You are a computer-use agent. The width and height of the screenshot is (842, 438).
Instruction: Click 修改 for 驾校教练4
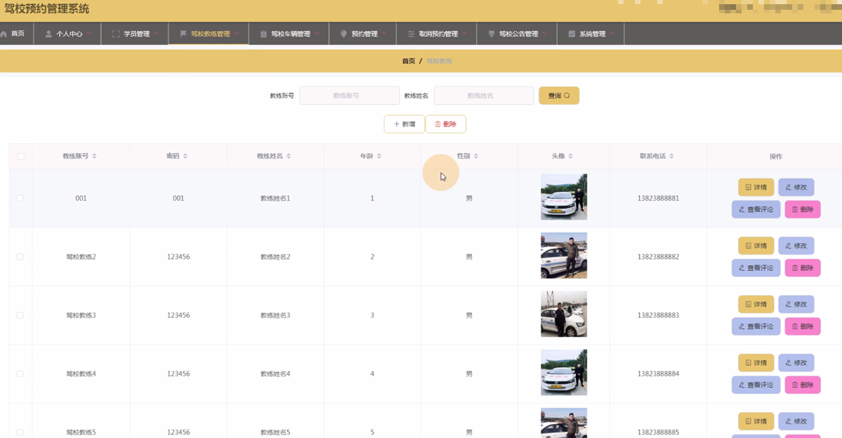(796, 363)
